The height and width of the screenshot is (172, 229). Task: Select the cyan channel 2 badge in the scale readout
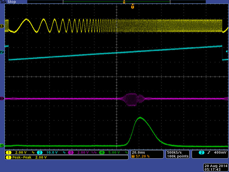click(x=40, y=153)
